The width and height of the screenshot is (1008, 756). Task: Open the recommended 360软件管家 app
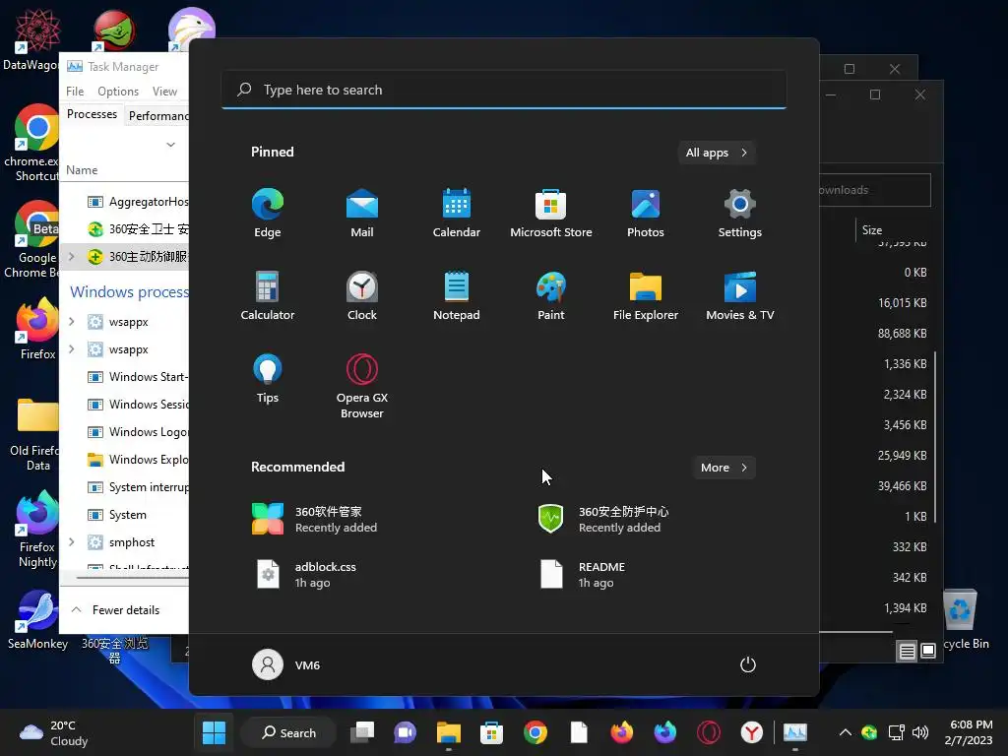(x=315, y=519)
